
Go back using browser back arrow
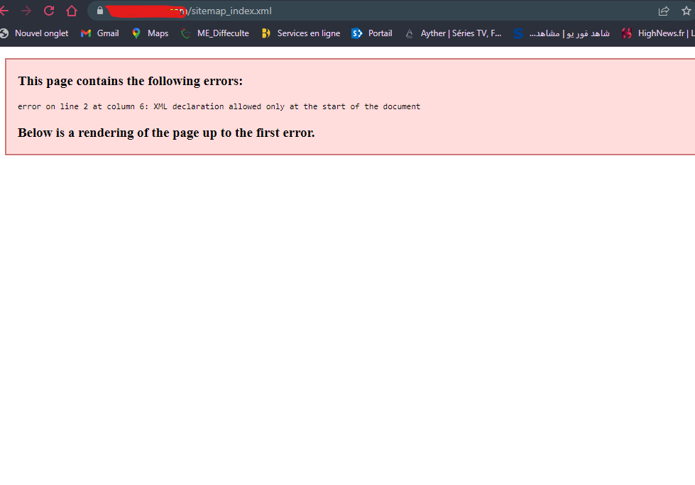coord(4,11)
